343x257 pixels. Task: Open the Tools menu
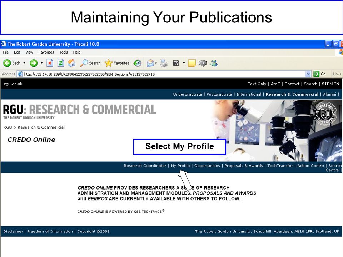point(64,52)
